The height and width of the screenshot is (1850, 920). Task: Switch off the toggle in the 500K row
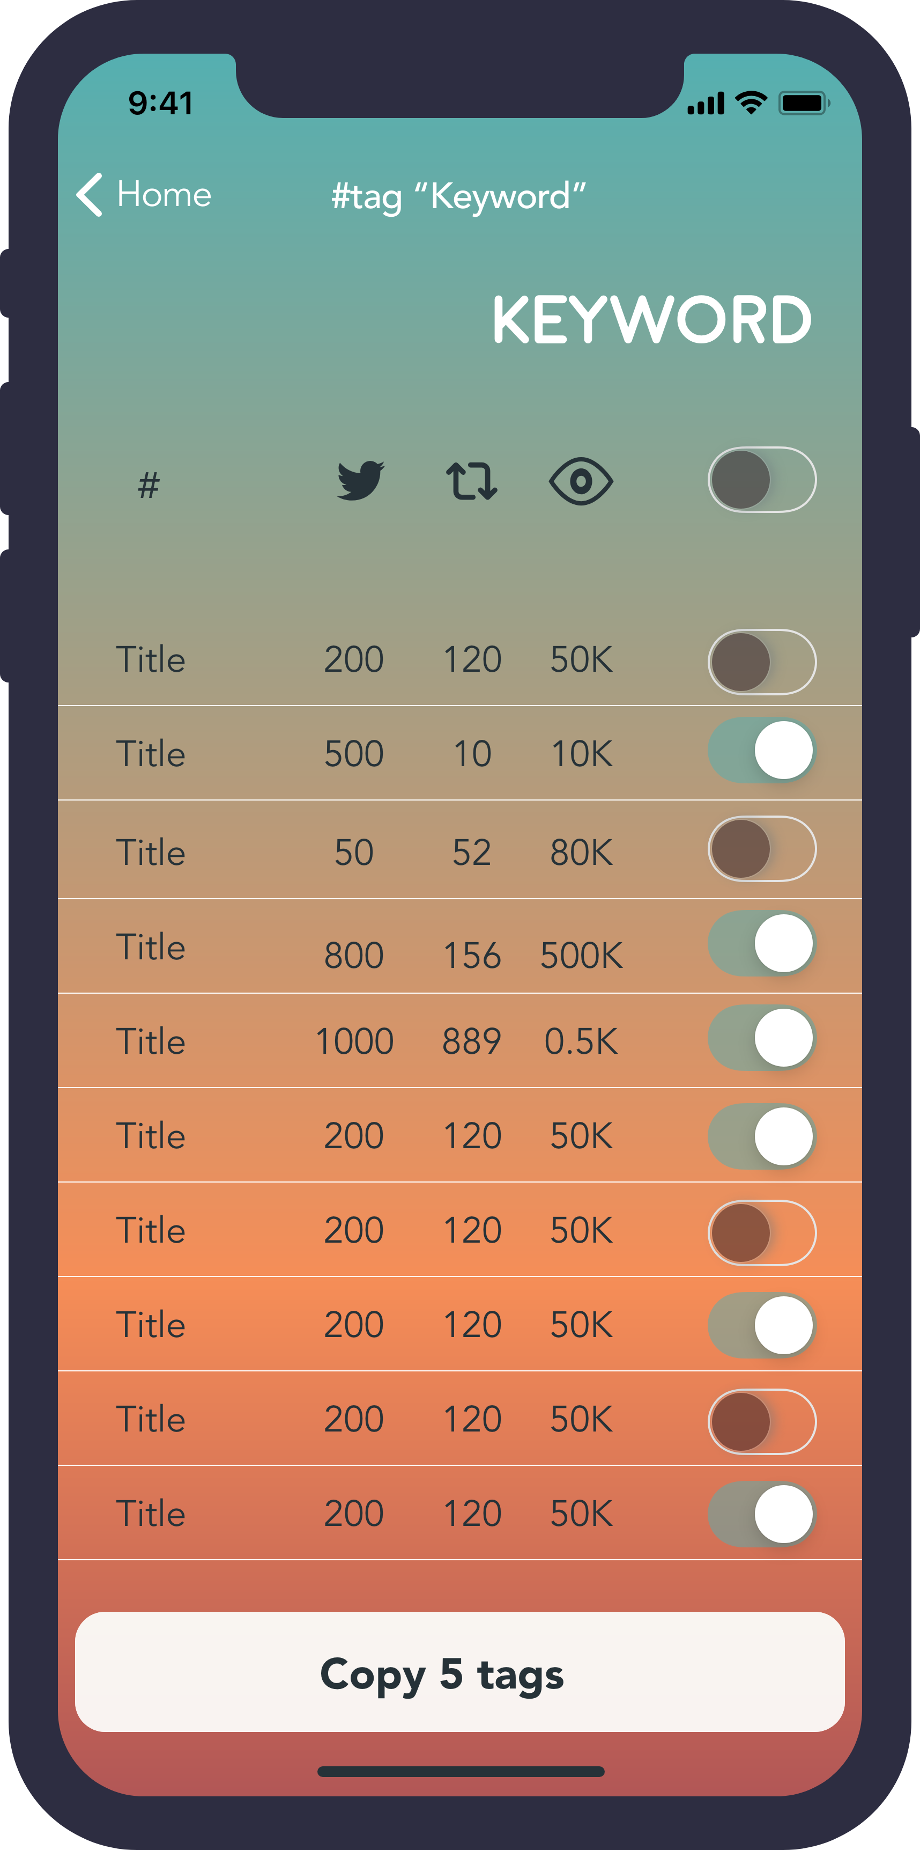point(762,944)
